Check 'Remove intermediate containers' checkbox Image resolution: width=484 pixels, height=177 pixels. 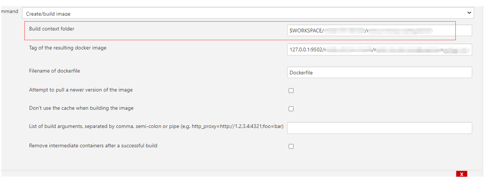(291, 146)
